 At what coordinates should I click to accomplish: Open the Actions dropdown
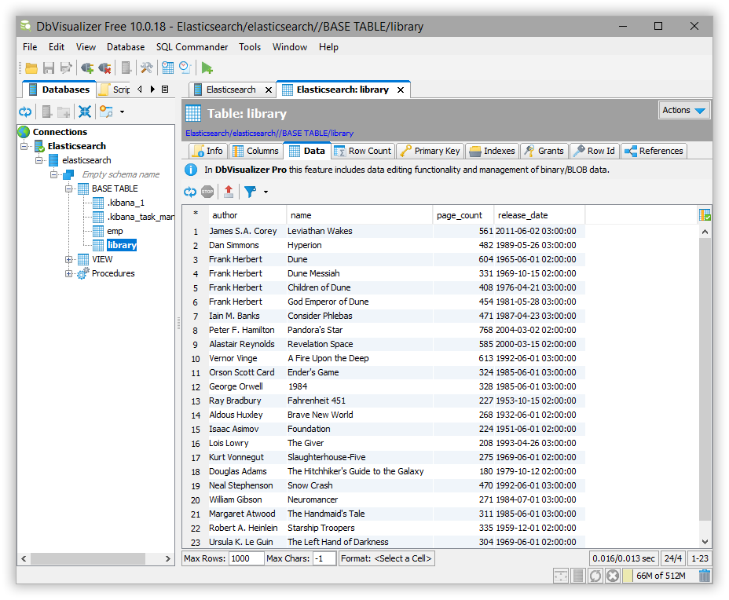tap(682, 110)
